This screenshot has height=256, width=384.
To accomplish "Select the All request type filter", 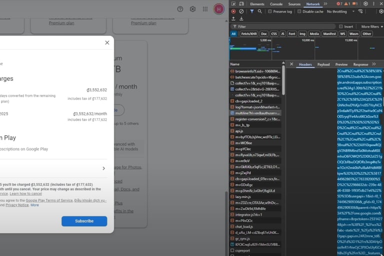I will 233,34.
